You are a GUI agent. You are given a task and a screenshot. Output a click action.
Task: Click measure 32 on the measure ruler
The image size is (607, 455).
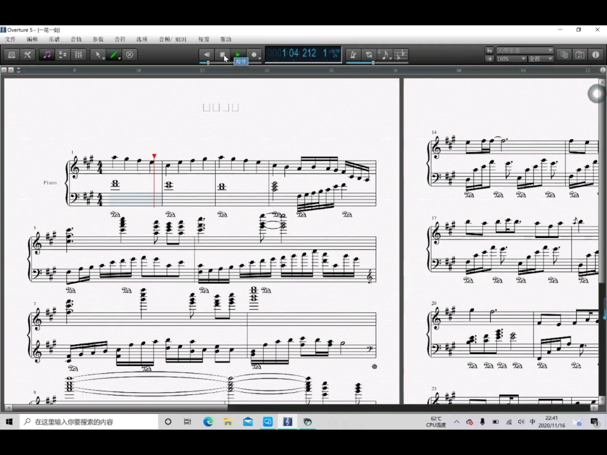(x=267, y=71)
